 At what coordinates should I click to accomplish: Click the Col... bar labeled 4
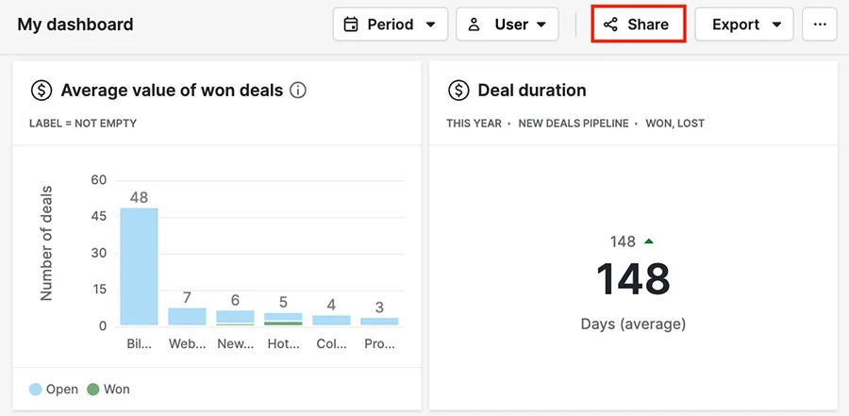[x=331, y=320]
